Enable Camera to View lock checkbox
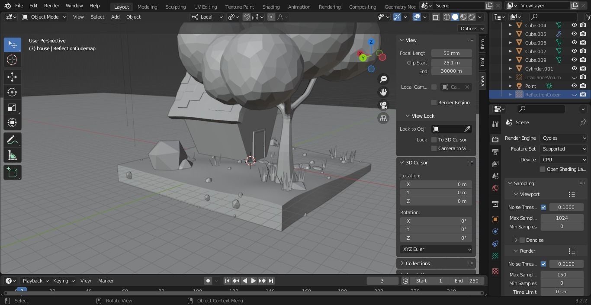 434,148
